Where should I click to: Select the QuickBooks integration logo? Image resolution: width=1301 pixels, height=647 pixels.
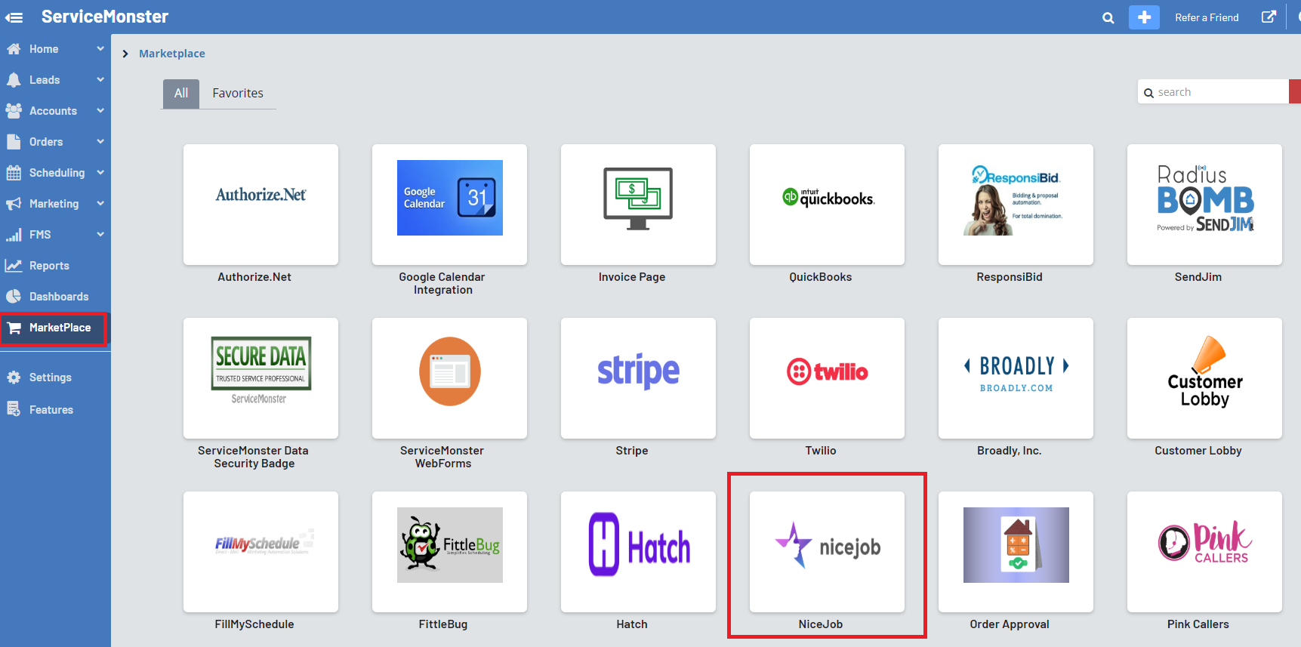point(827,199)
